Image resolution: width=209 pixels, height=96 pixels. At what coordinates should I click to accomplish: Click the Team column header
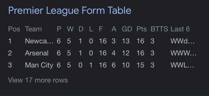pyautogui.click(x=33, y=29)
